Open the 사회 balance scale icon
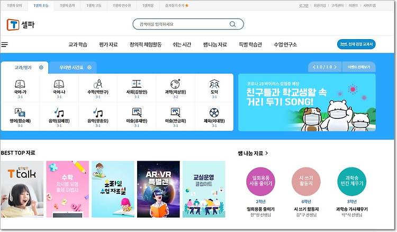 137,83
